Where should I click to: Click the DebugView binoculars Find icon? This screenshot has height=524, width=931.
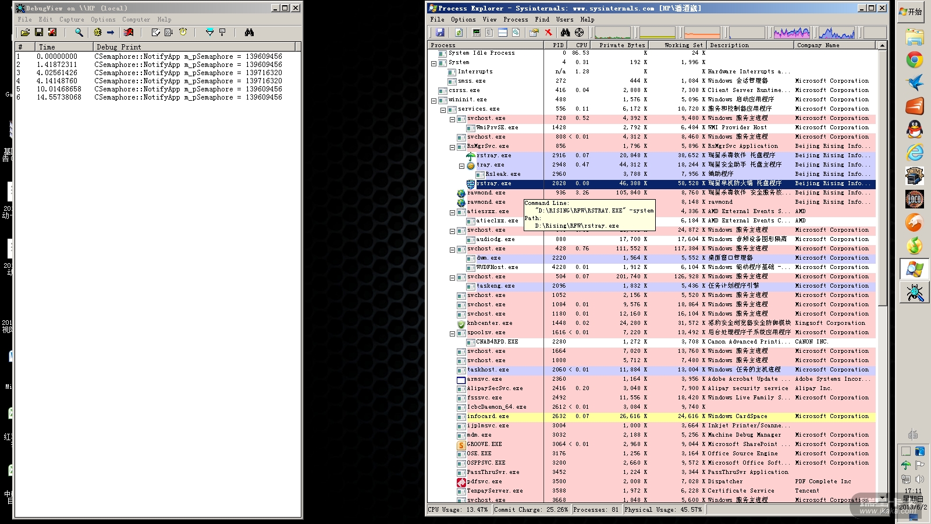point(249,33)
